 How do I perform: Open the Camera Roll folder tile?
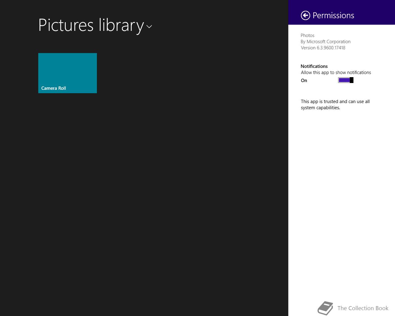point(68,73)
